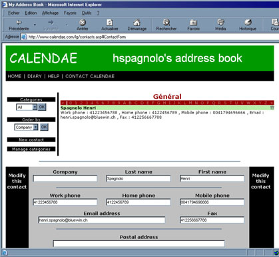
Task: Open the Affichage menu
Action: (50, 13)
